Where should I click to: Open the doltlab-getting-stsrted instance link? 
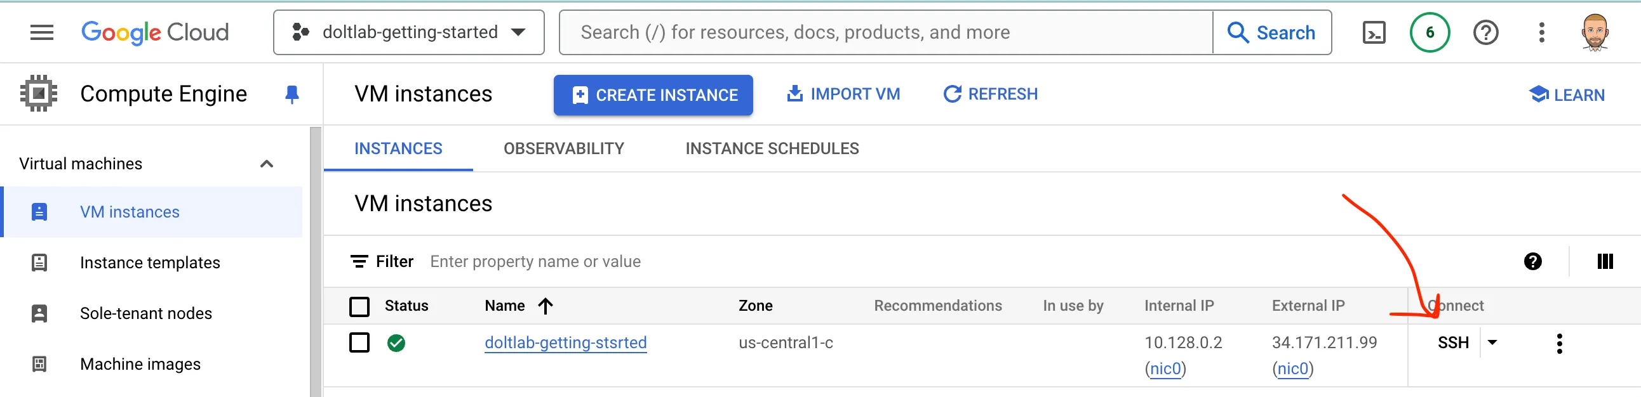click(x=565, y=343)
